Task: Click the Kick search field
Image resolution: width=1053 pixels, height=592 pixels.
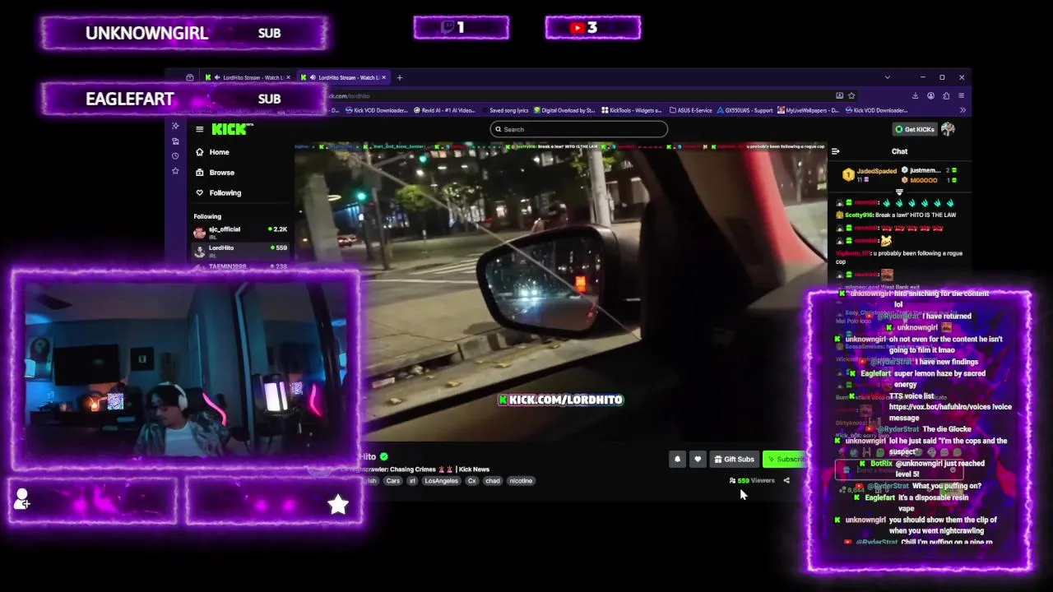Action: pyautogui.click(x=578, y=129)
